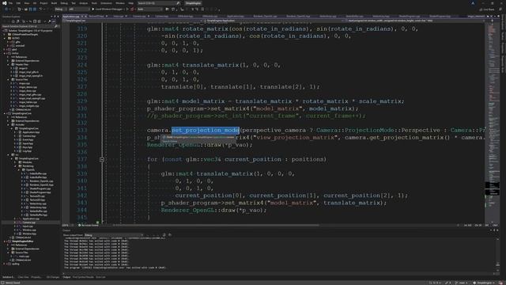Viewport: 506px width, 285px height.
Task: Click the Item(s) Saved status bar text
Action: tap(13, 283)
